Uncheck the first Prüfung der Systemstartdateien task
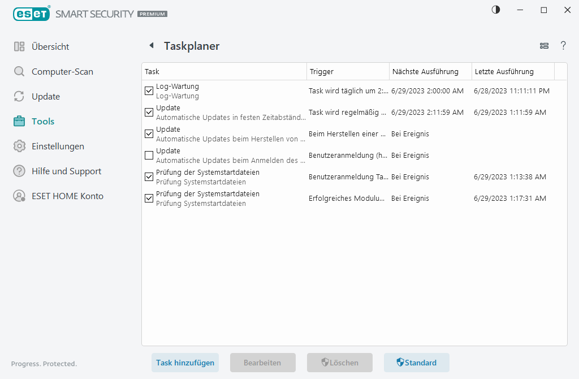The width and height of the screenshot is (579, 379). pyautogui.click(x=149, y=176)
